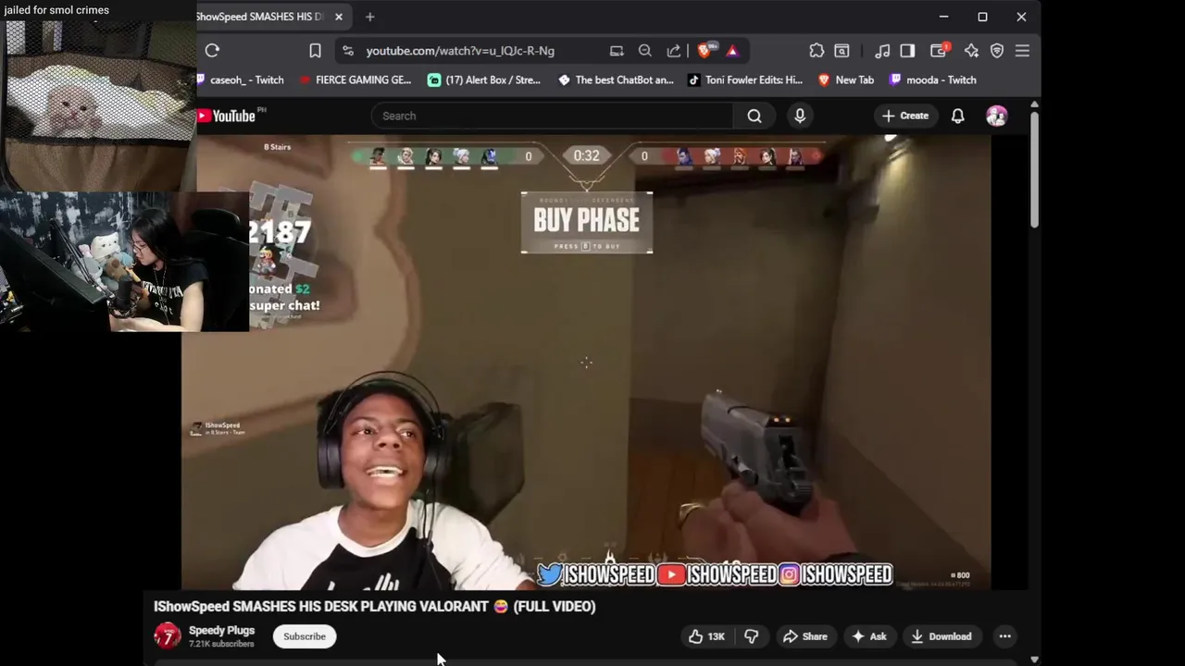Open a new browser tab with plus
This screenshot has width=1185, height=666.
click(x=370, y=17)
